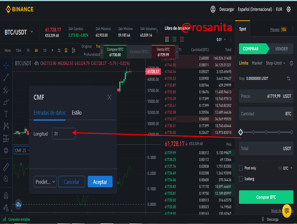Viewport: 297px width, 224px height.
Task: Select the 4h interval
Action: click(36, 50)
